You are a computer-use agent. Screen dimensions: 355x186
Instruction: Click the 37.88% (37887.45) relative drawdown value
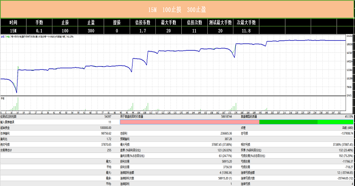343,144
